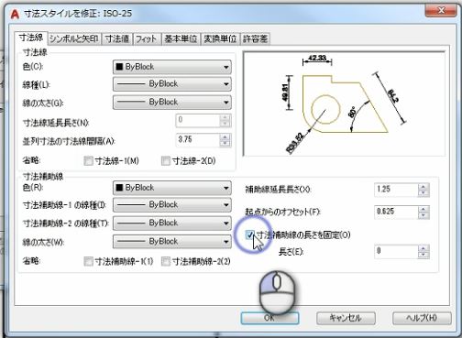Open the 変換単位 tab
Viewport: 462px width, 338px height.
point(220,38)
